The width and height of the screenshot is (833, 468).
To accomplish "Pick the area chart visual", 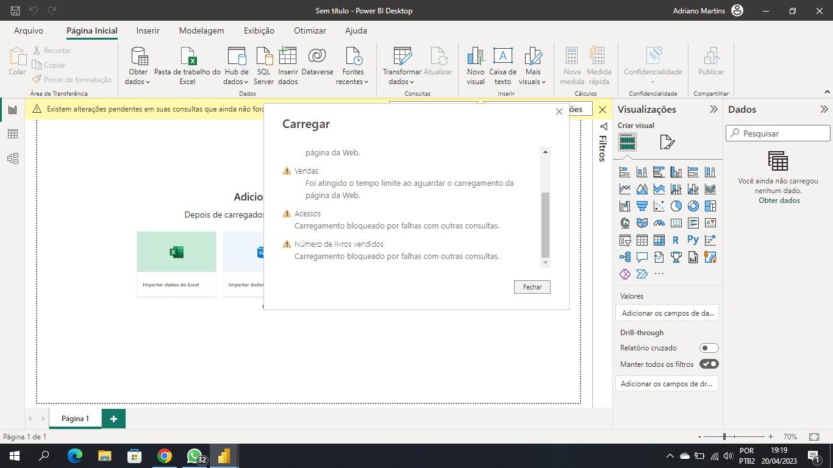I will pyautogui.click(x=642, y=189).
